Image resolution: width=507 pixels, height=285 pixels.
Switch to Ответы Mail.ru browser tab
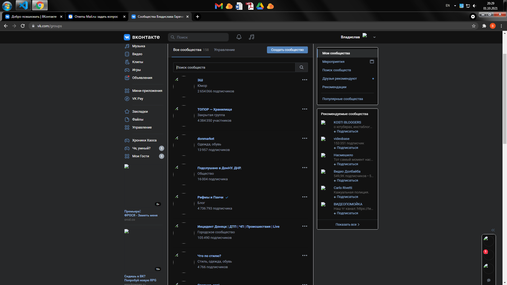tap(96, 17)
